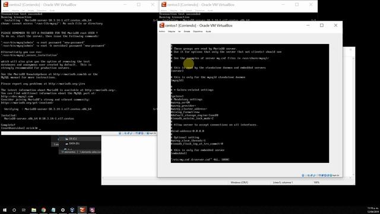Maximize the centos1 VirtualBox window
The image size is (380, 214).
[x=322, y=26]
